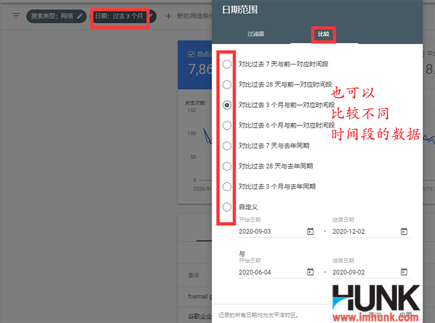Image resolution: width=435 pixels, height=323 pixels.
Task: Switch to the 过滤器 tab
Action: (x=256, y=34)
